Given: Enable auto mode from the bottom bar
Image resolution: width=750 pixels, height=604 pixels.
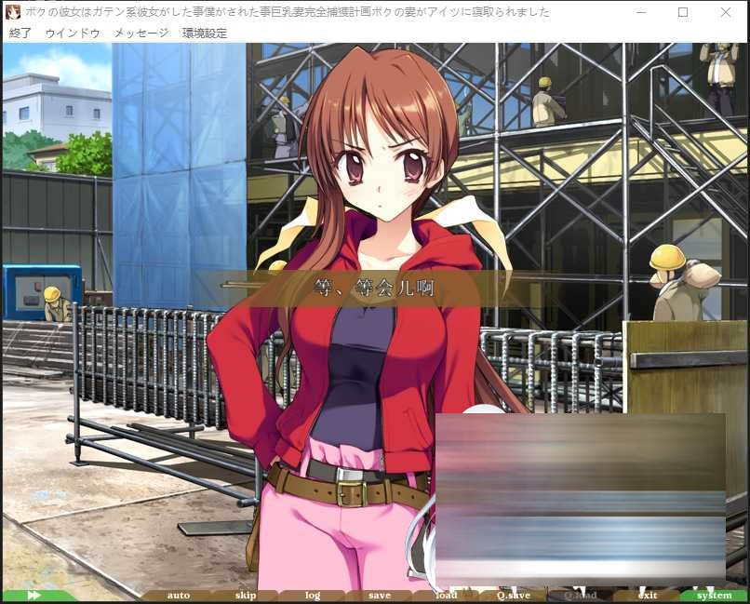Looking at the screenshot, I should (x=177, y=595).
